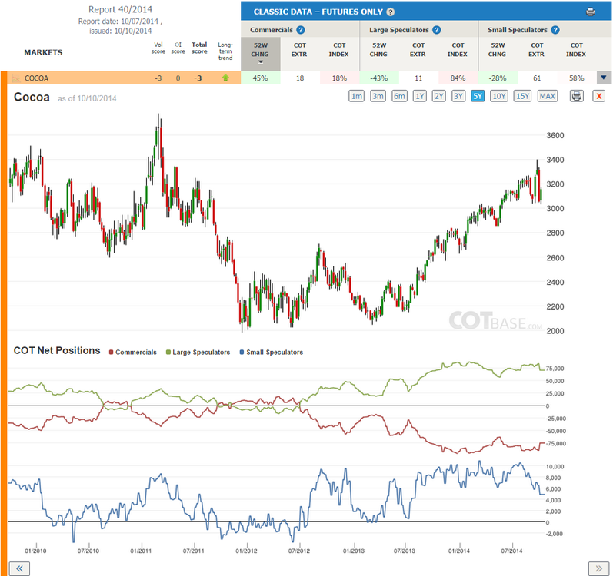Image resolution: width=613 pixels, height=576 pixels.
Task: Close the Cocoa chart with red X
Action: click(x=598, y=96)
